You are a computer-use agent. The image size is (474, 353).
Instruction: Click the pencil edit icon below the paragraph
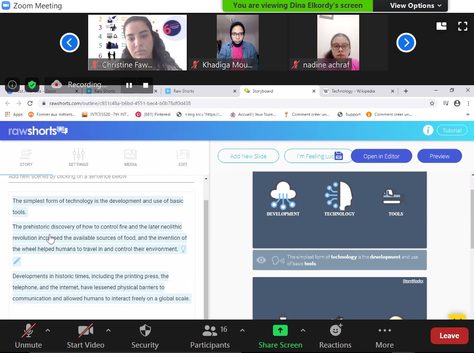[17, 261]
